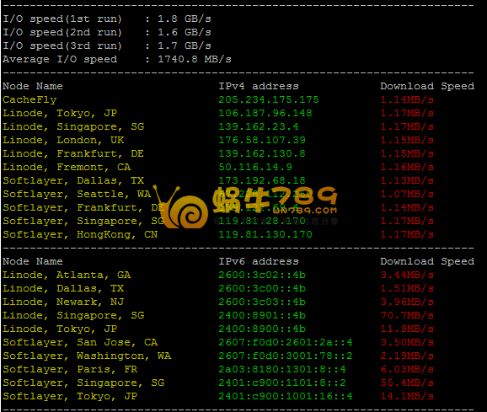
Task: Click Linode, Dallas, TX node
Action: click(63, 288)
